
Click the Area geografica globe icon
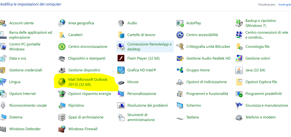coord(62,23)
